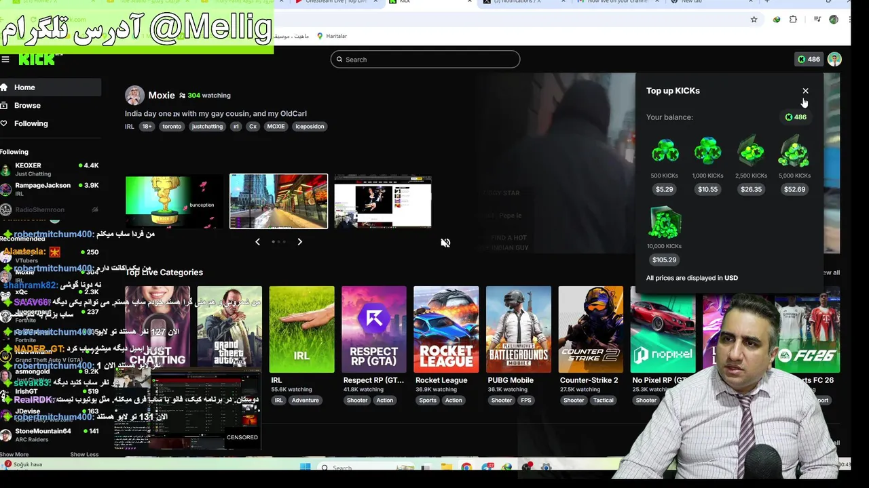
Task: Open the PUBG Mobile category card
Action: pos(519,329)
